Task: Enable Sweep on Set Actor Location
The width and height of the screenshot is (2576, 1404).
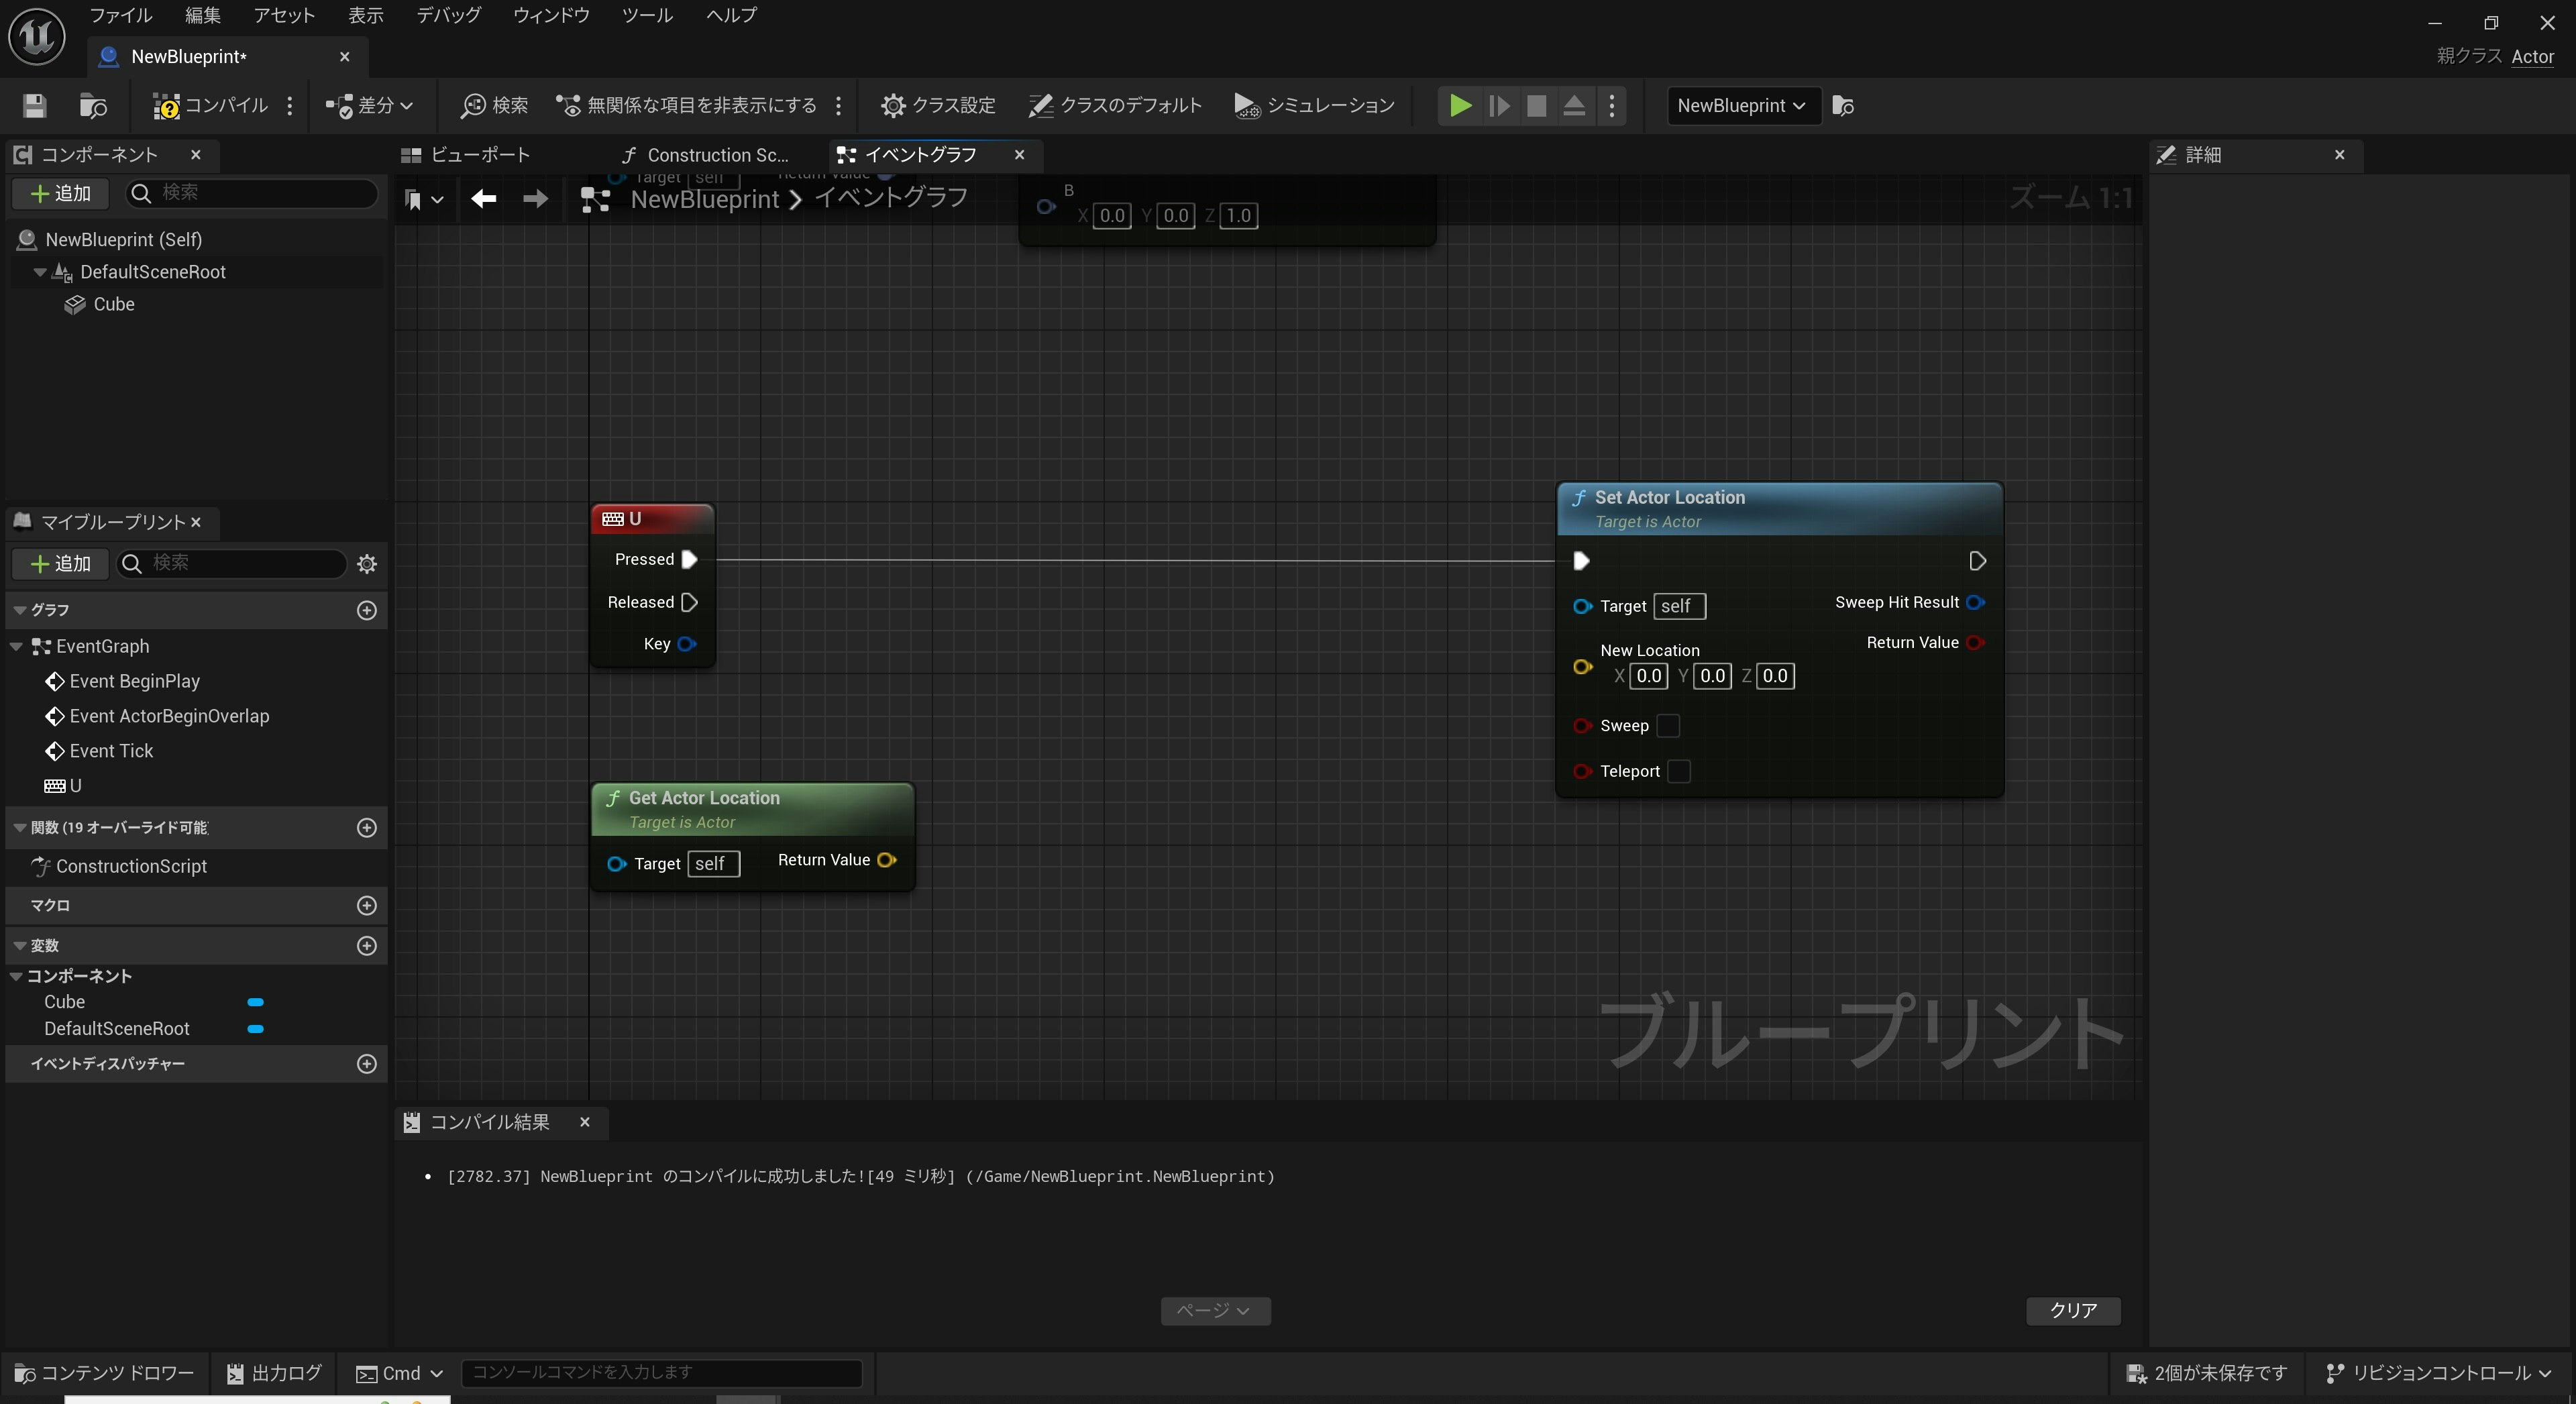Action: tap(1667, 726)
